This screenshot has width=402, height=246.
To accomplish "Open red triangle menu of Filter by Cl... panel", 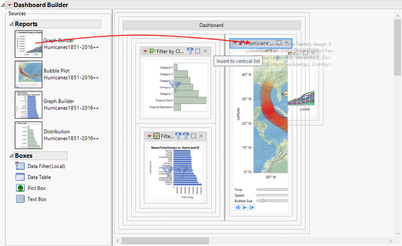I will [145, 51].
